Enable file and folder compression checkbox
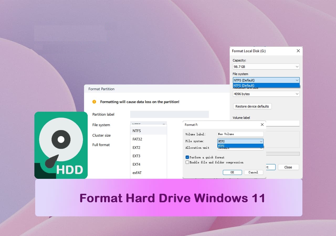This screenshot has width=336, height=236. pyautogui.click(x=187, y=162)
